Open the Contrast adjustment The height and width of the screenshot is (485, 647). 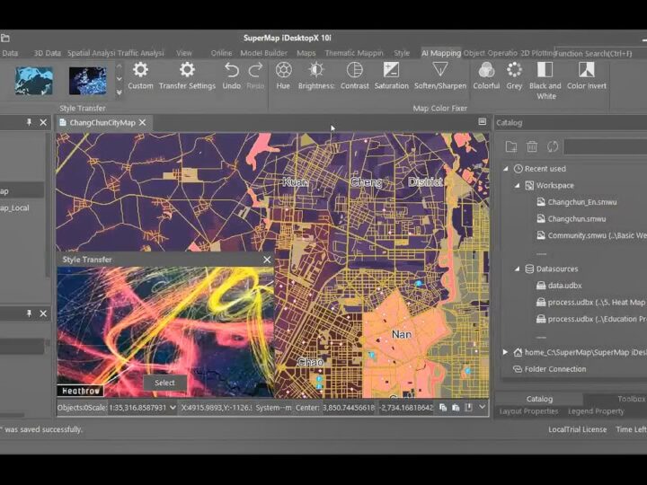click(354, 75)
